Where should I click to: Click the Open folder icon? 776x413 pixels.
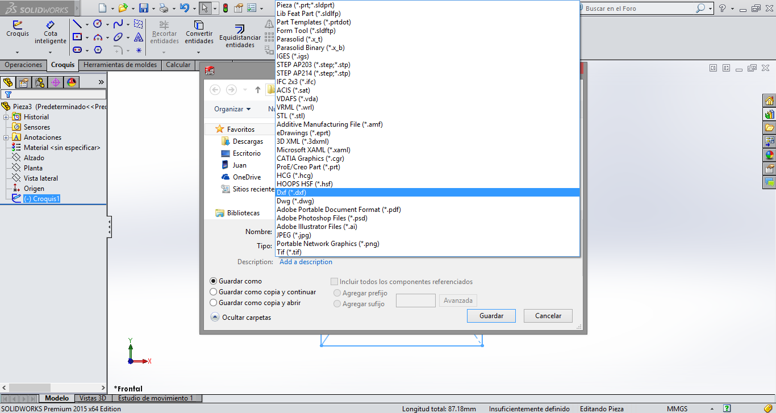click(123, 8)
